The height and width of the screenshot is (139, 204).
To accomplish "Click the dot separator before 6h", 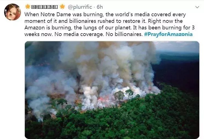I will click(x=94, y=7).
